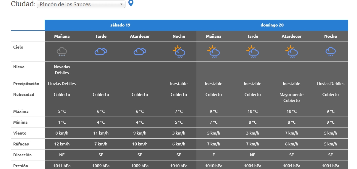The width and height of the screenshot is (357, 169).
Task: Click the 1 °C minimum temperature cell
Action: point(62,122)
